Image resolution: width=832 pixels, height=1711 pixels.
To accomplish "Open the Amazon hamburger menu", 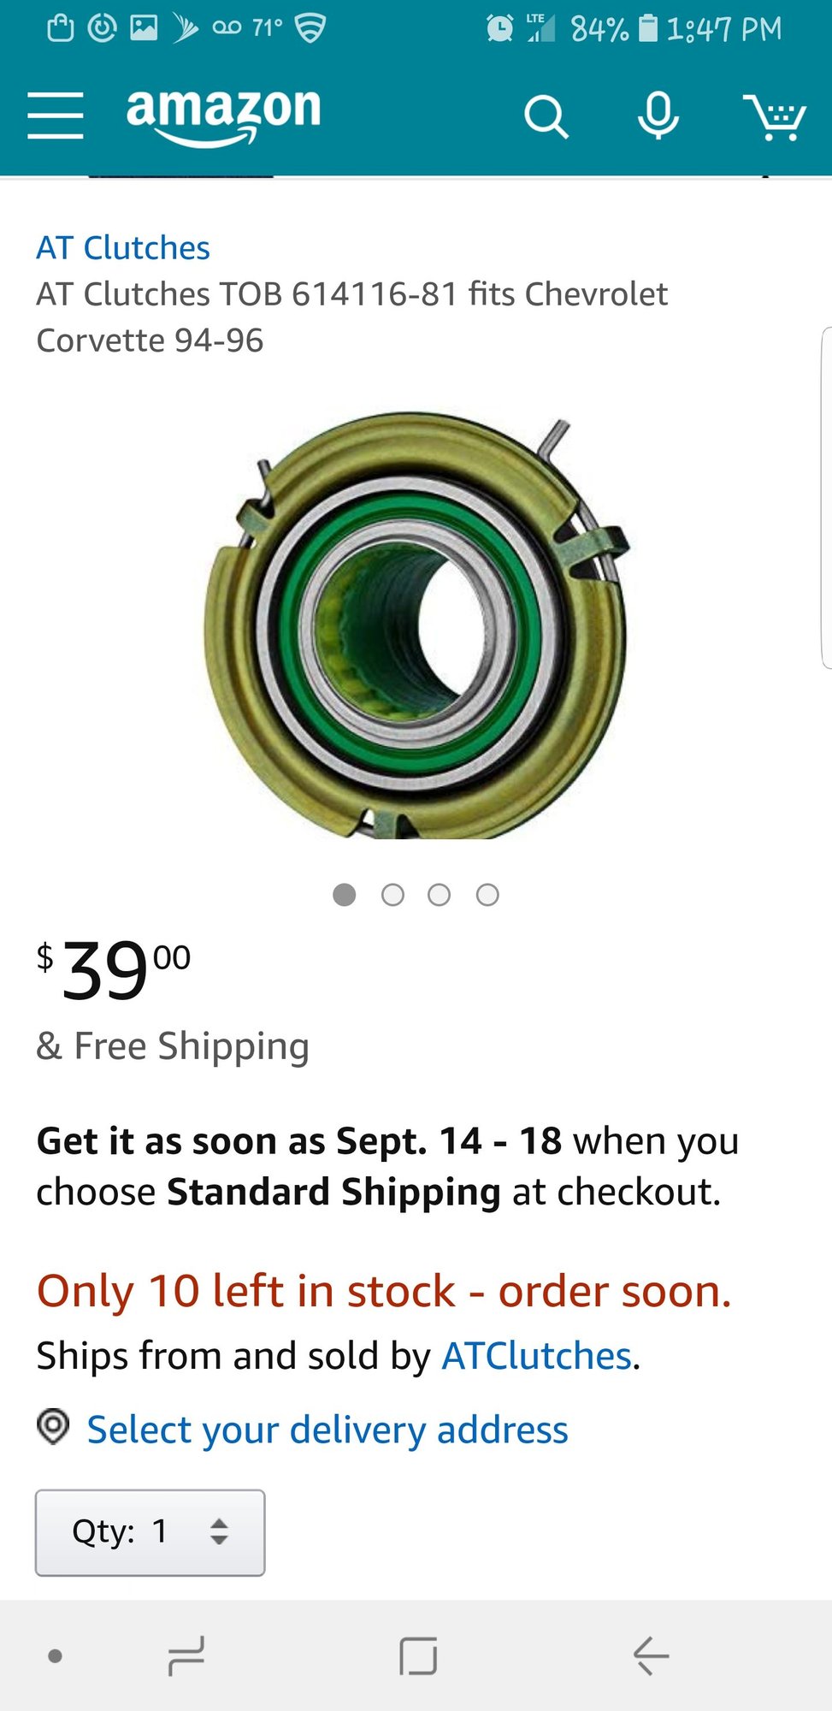I will click(56, 115).
